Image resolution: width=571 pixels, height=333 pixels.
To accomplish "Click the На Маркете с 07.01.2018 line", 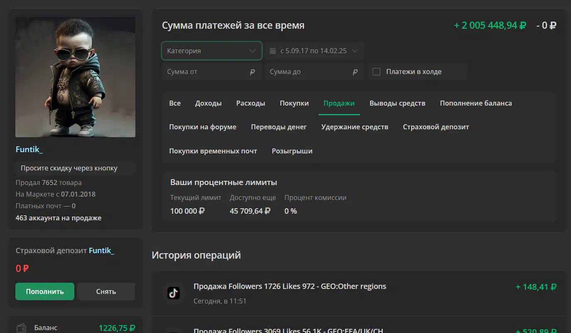I will coord(56,194).
